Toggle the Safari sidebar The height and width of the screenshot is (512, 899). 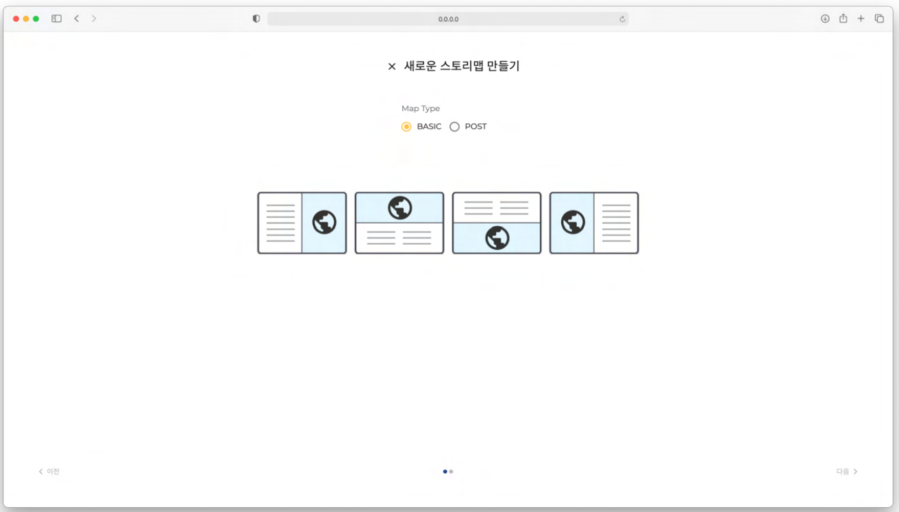(x=57, y=19)
